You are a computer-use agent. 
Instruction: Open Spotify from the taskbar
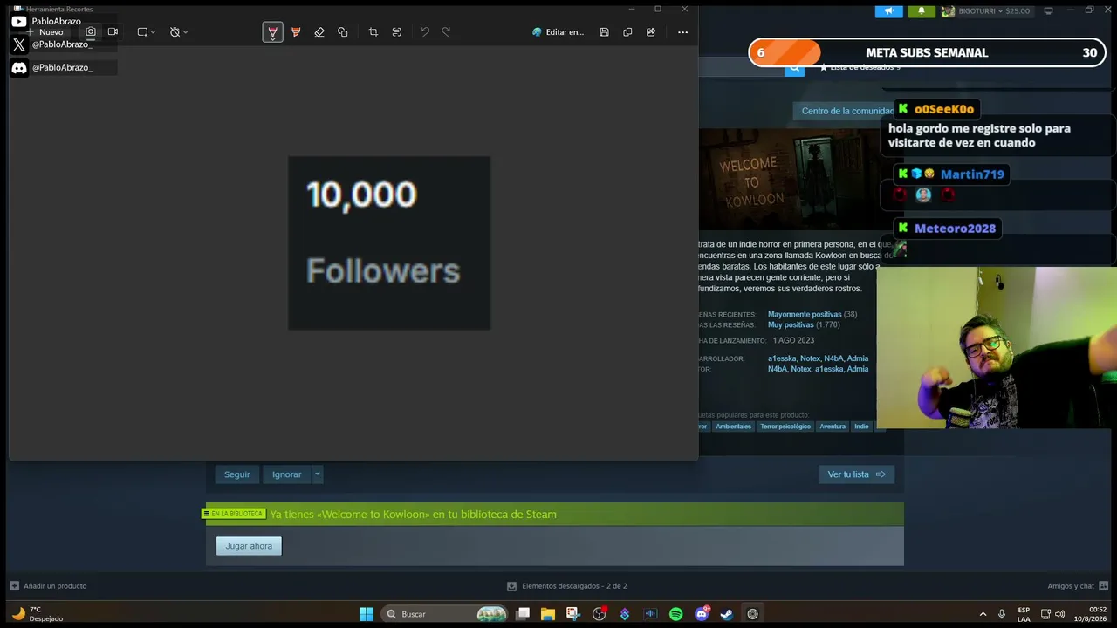tap(675, 614)
